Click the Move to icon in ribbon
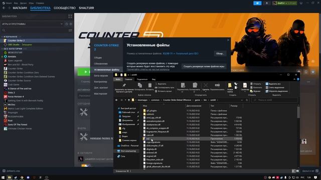Image resolution: width=321 pixels, height=180 pixels. 183,85
